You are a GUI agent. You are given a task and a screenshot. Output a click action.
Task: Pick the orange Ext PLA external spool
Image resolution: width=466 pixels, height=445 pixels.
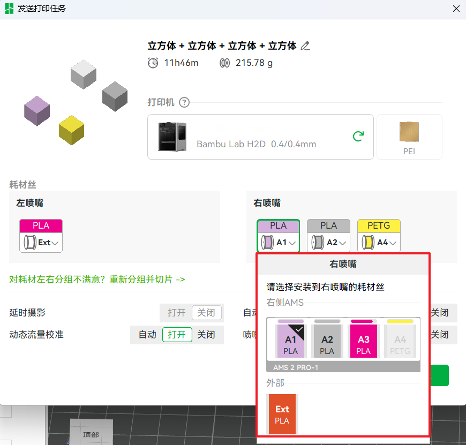tap(282, 414)
